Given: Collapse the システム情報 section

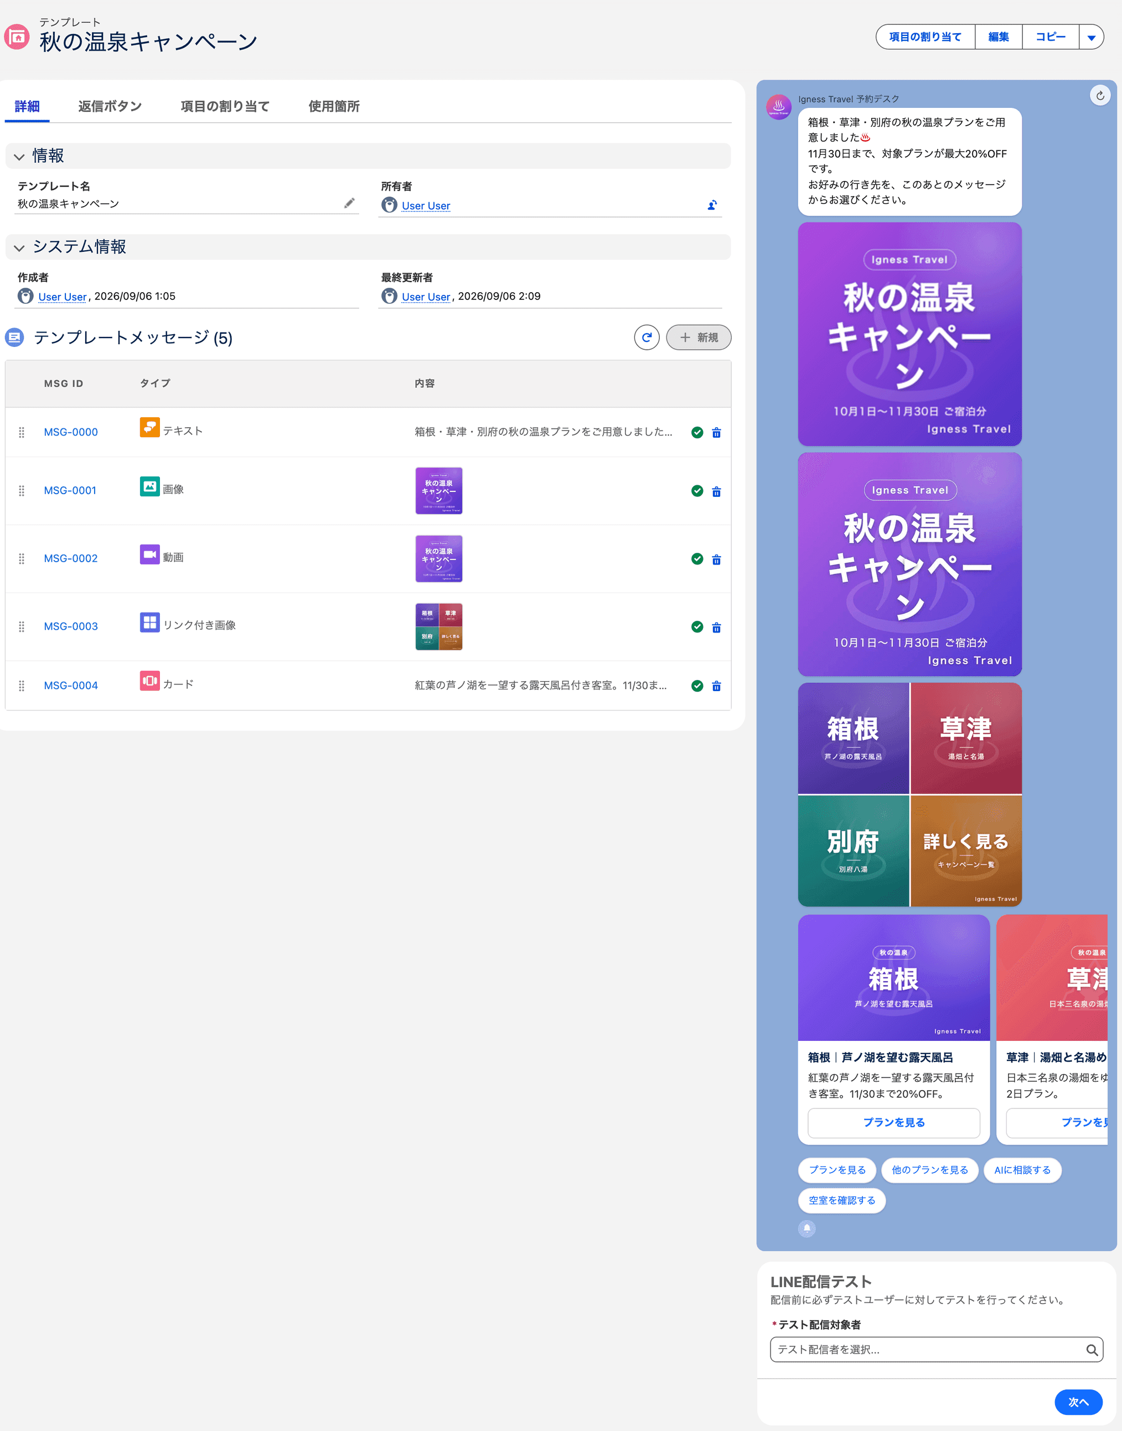Looking at the screenshot, I should click(19, 248).
